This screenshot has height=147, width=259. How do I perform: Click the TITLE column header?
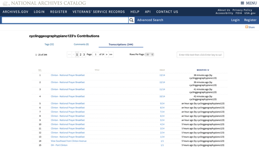(x=97, y=70)
